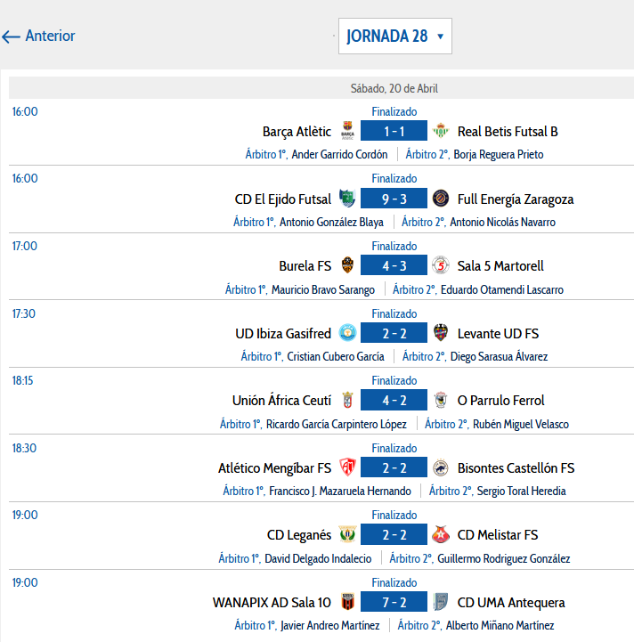Open the 7 - 2 match result
Image resolution: width=634 pixels, height=642 pixels.
pyautogui.click(x=394, y=602)
